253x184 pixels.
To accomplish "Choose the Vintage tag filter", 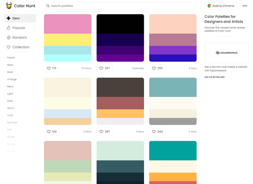I will (x=12, y=79).
